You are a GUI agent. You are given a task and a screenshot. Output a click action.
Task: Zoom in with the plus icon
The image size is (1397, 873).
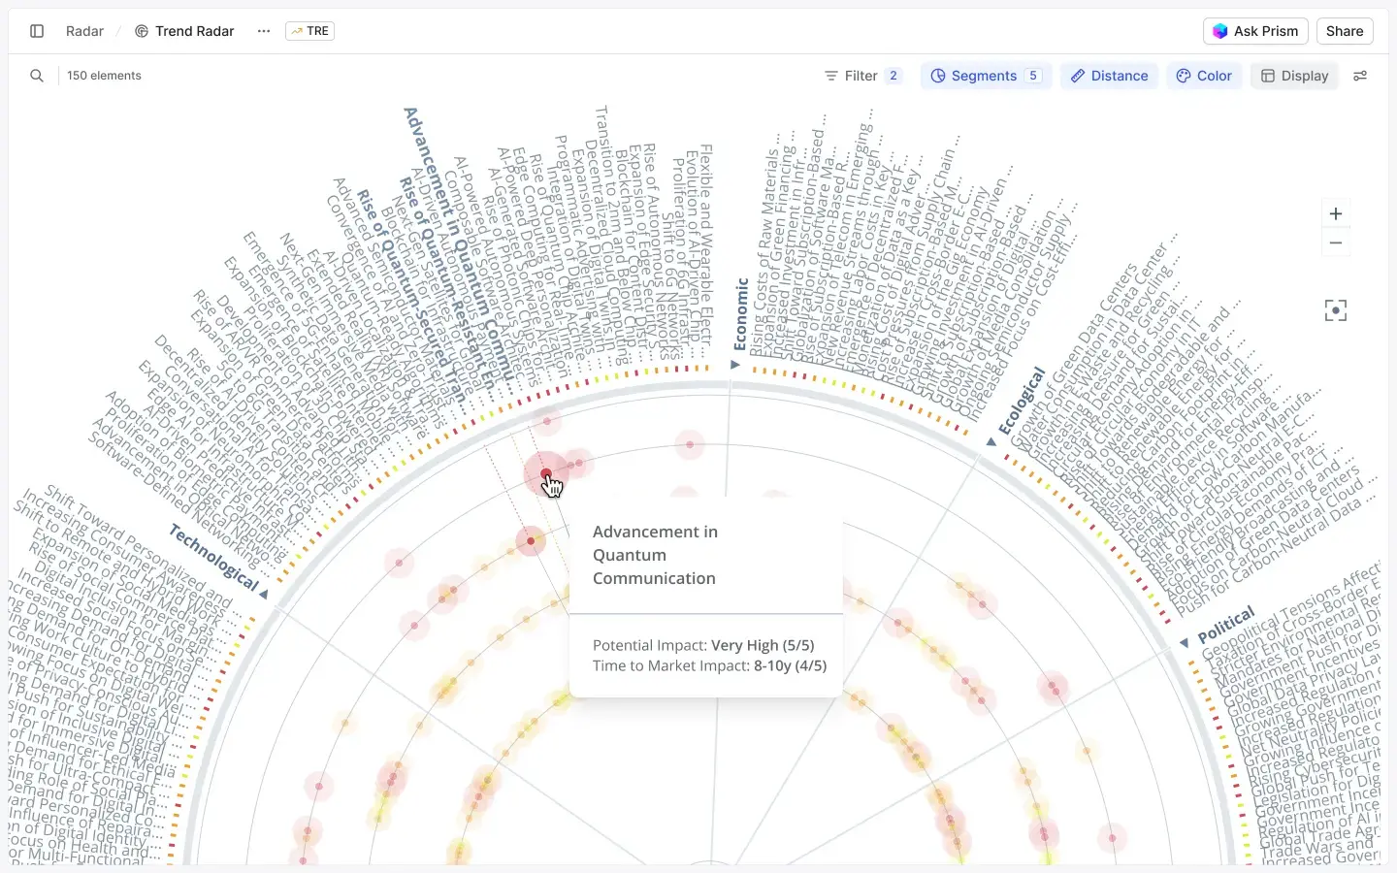click(1336, 213)
